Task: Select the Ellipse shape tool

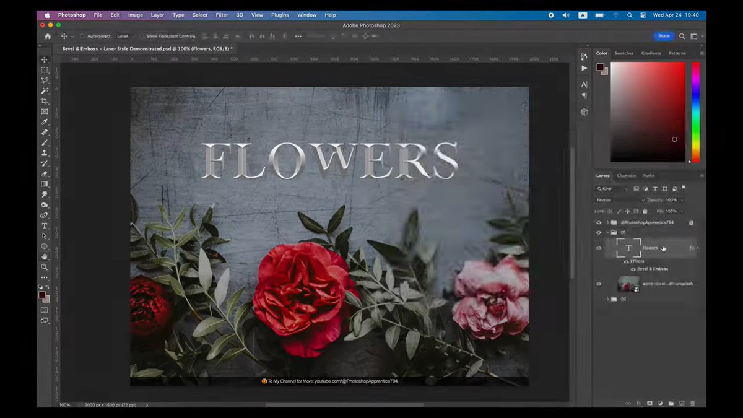Action: tap(45, 246)
